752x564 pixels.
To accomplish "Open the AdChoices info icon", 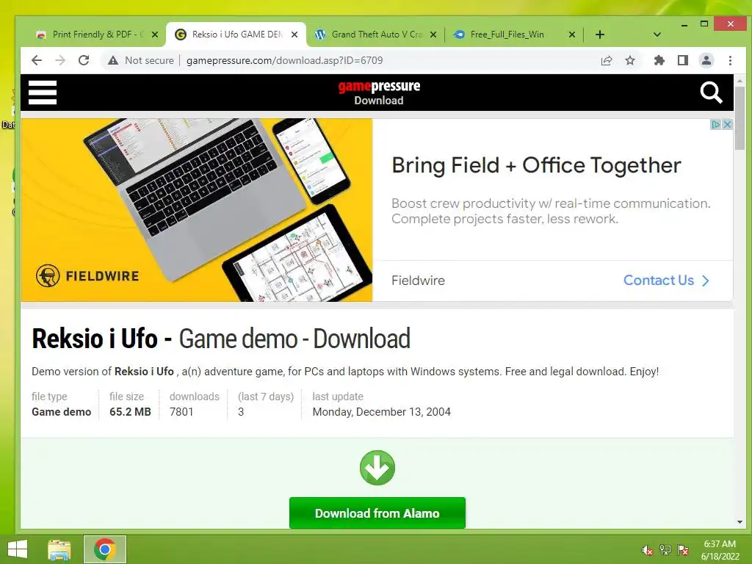I will tap(715, 124).
